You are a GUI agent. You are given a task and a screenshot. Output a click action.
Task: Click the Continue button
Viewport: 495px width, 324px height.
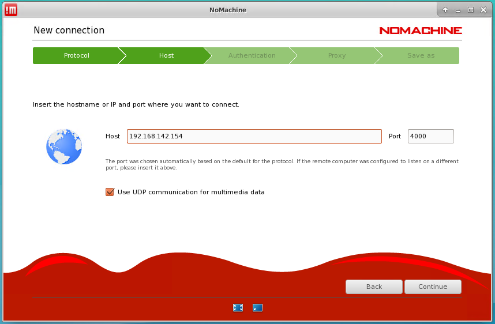[433, 287]
